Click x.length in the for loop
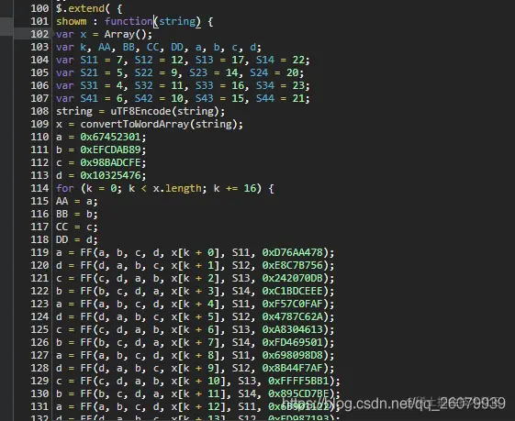The height and width of the screenshot is (421, 515). tap(176, 188)
